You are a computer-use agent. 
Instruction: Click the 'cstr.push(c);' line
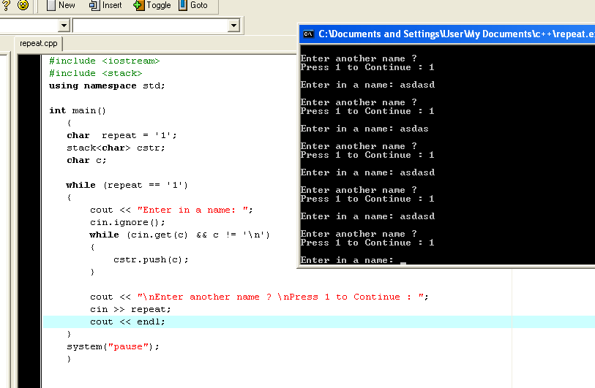(x=151, y=260)
